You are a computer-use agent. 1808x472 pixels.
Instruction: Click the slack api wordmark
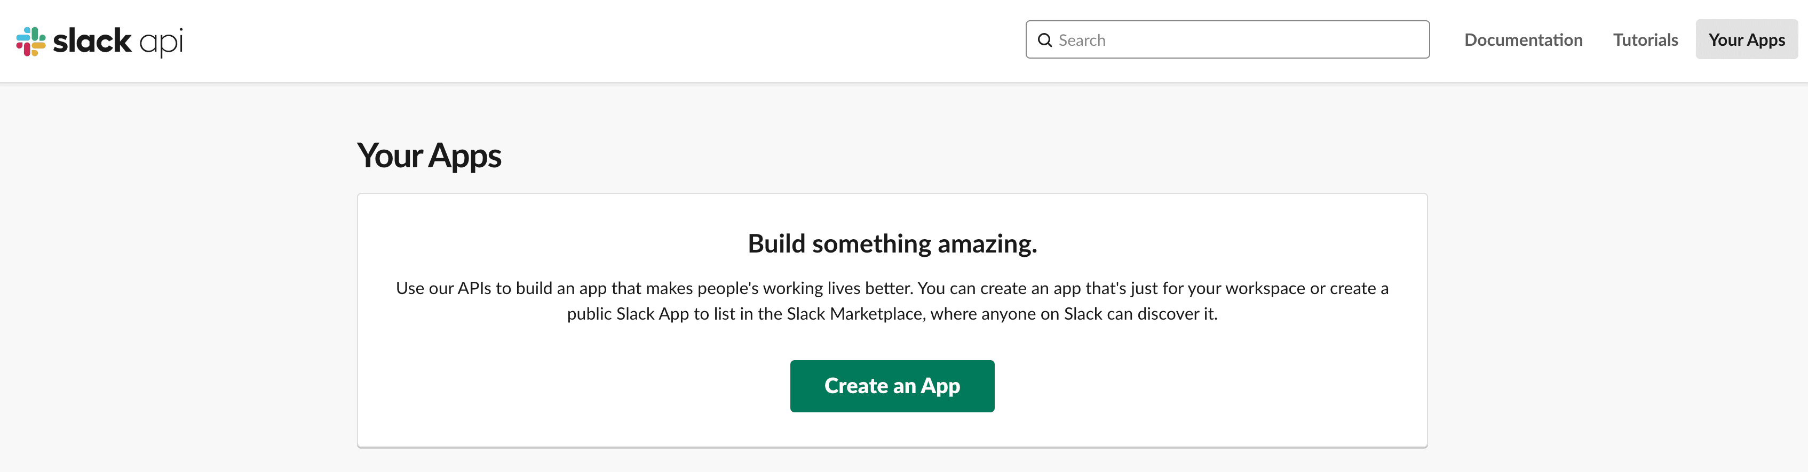pyautogui.click(x=118, y=40)
